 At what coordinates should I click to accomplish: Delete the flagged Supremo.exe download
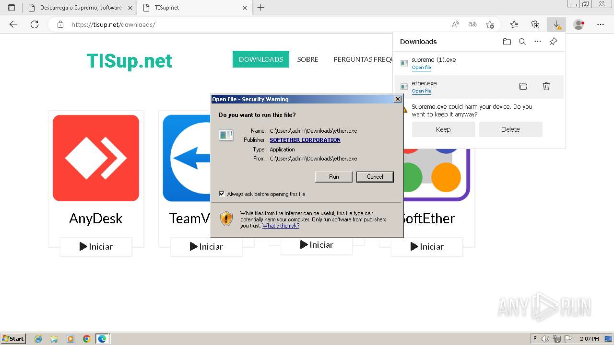pyautogui.click(x=510, y=129)
